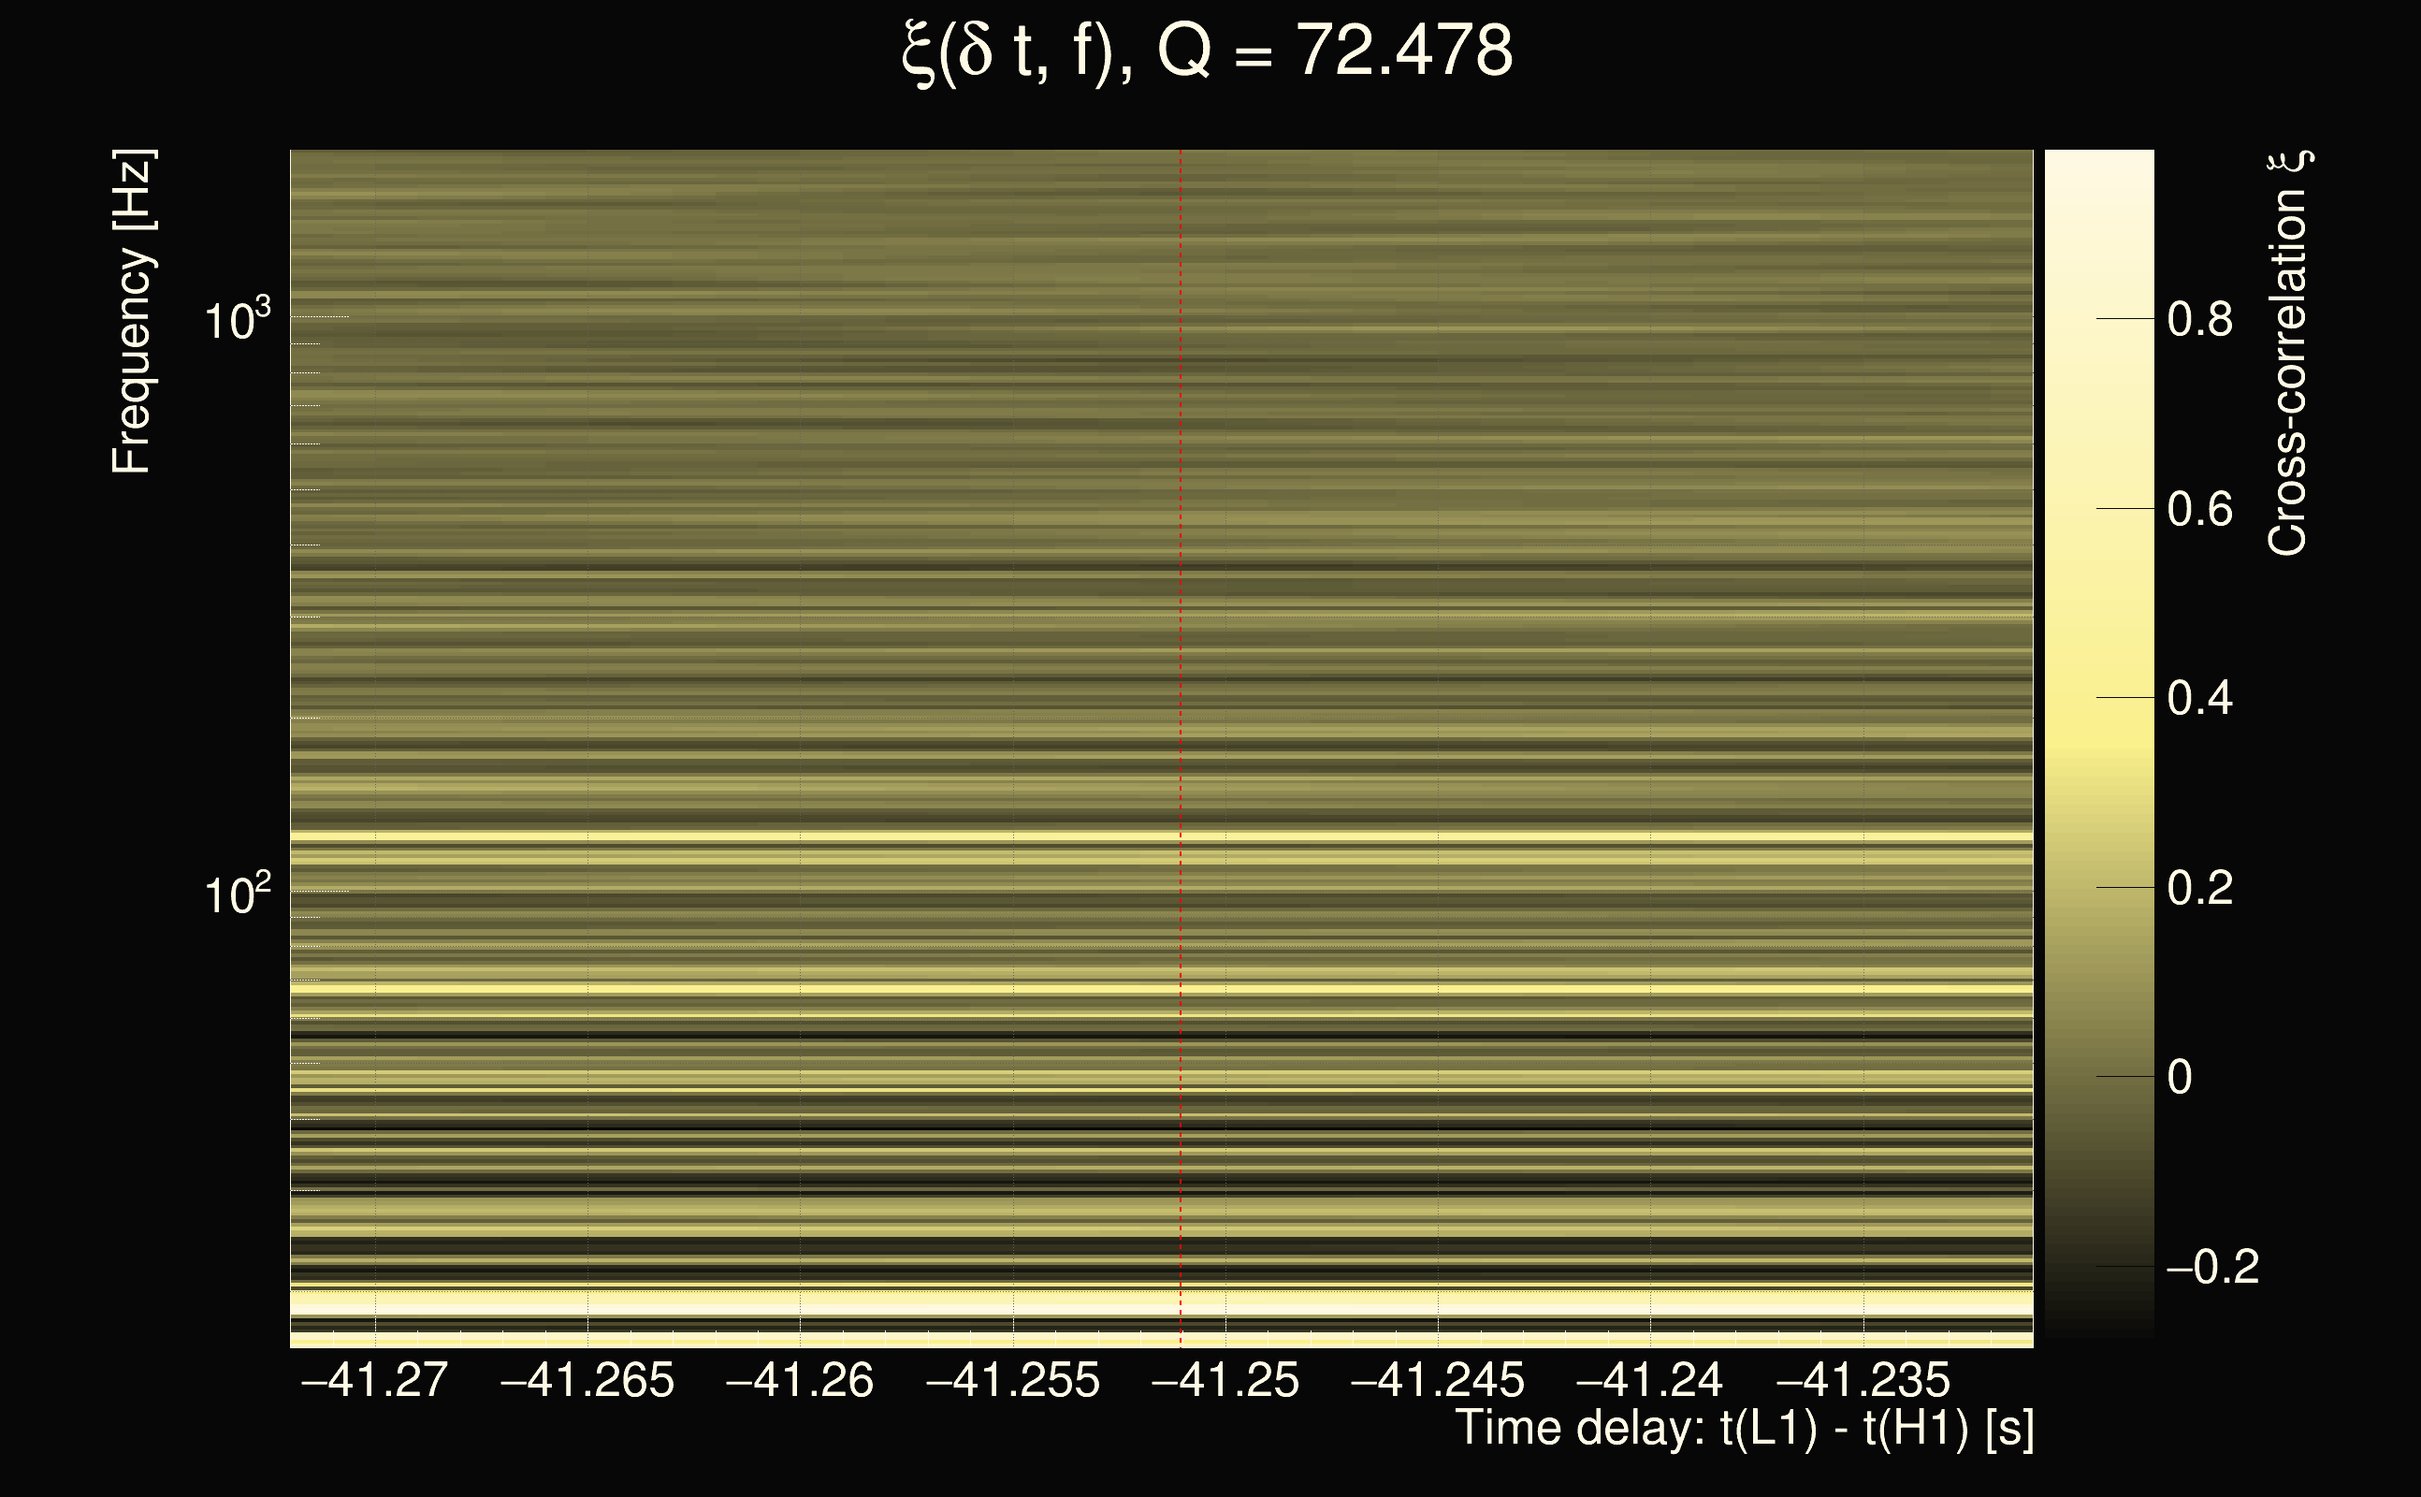Viewport: 2421px width, 1497px height.
Task: Click the Time delay t(L1) - t(H1) axis label
Action: [1744, 1429]
